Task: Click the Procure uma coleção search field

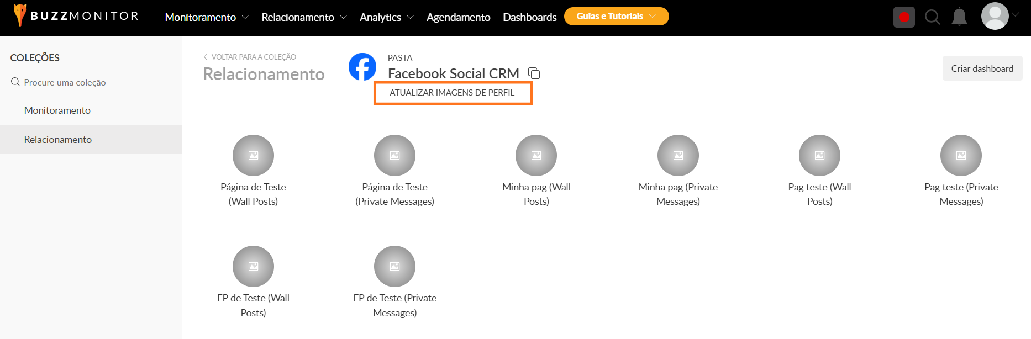Action: click(x=65, y=82)
